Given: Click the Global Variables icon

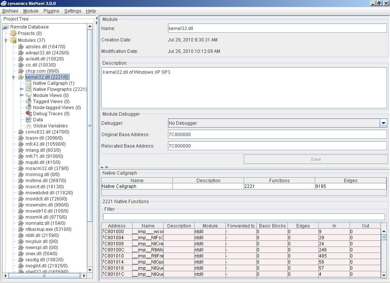Looking at the screenshot, I should pos(29,126).
